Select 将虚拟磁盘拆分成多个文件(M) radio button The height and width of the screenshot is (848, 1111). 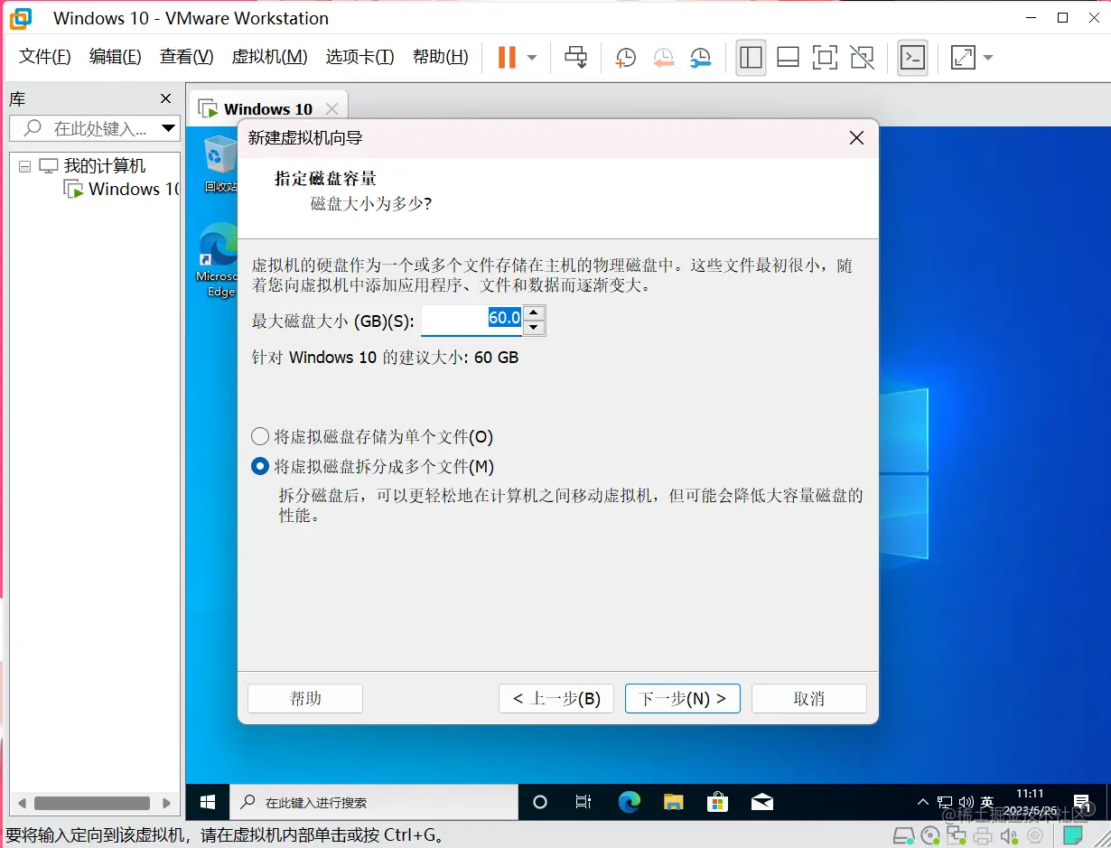pyautogui.click(x=260, y=466)
